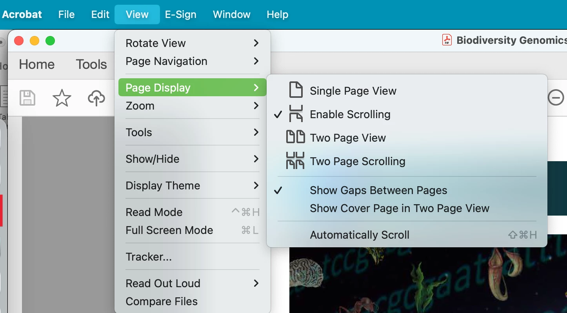This screenshot has width=567, height=313.
Task: Open the Window menu
Action: (231, 14)
